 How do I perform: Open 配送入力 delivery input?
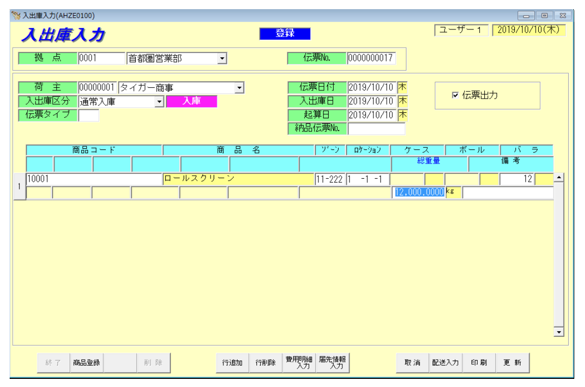tap(445, 363)
